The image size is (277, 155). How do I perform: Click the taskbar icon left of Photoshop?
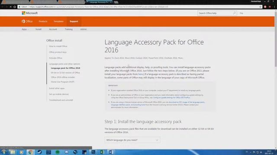click(84, 152)
